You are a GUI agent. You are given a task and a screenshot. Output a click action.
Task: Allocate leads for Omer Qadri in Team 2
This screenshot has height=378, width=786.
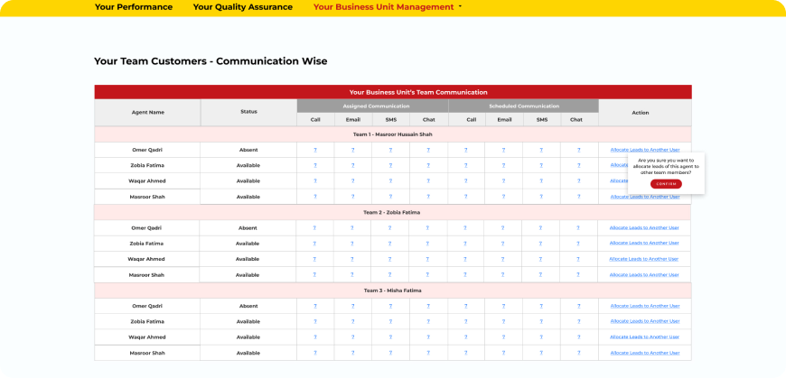(644, 228)
